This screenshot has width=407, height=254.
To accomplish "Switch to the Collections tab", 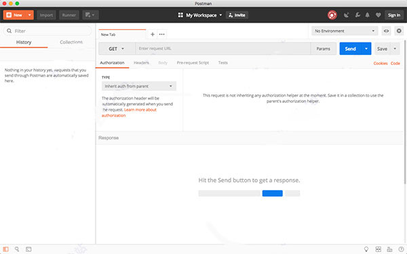I will pyautogui.click(x=71, y=42).
